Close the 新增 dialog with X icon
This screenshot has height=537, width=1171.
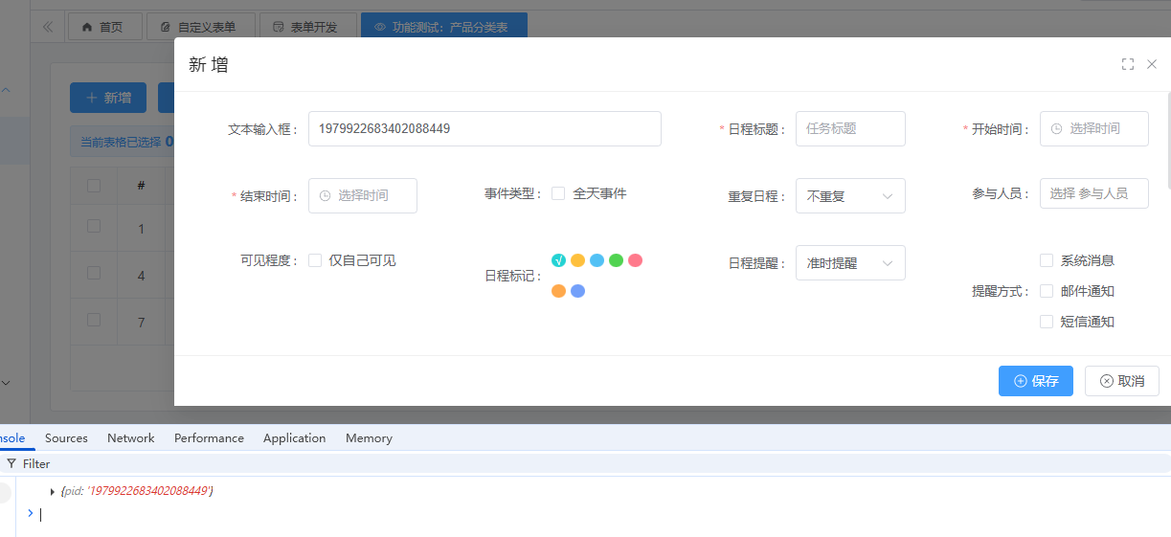click(x=1152, y=64)
